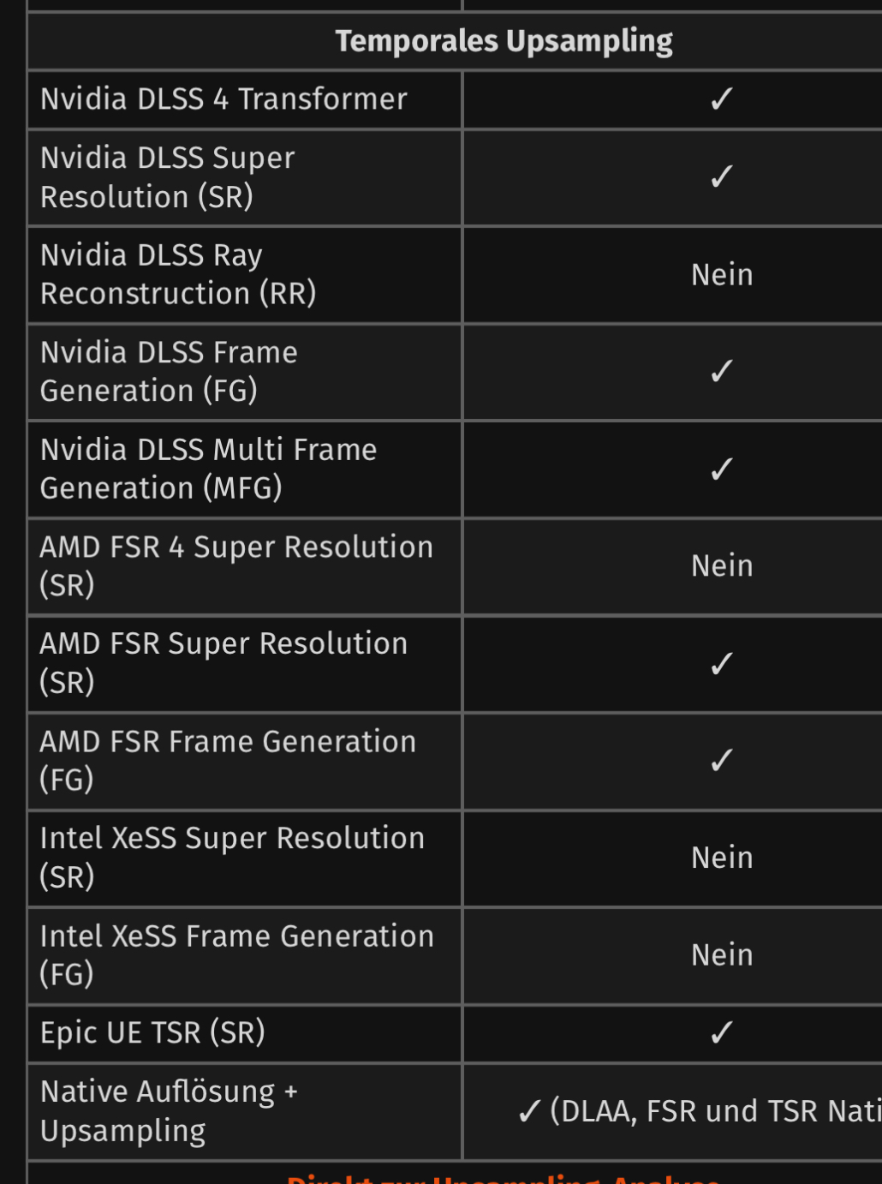Image resolution: width=882 pixels, height=1184 pixels.
Task: Select the Epic UE TSR (SR) label
Action: [x=152, y=1033]
